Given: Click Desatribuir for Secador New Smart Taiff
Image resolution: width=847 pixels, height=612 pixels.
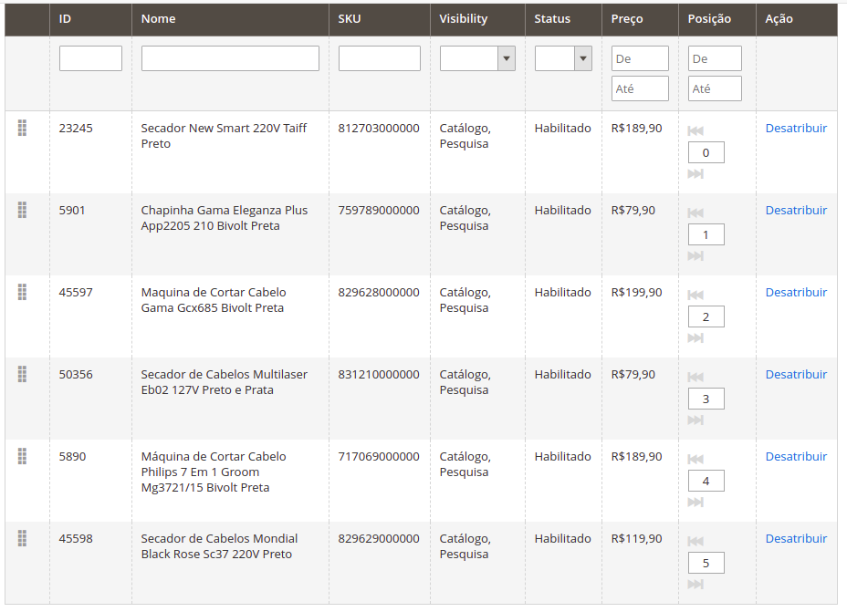Looking at the screenshot, I should click(796, 129).
